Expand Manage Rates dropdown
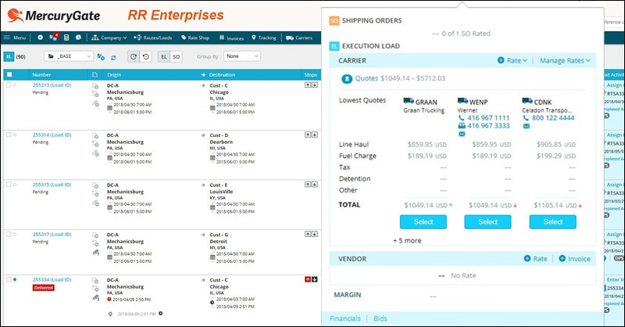Screen dimensions: 625x327 pyautogui.click(x=565, y=61)
